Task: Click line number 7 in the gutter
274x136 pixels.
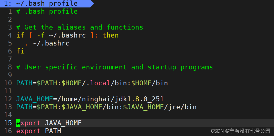Action: (10, 59)
